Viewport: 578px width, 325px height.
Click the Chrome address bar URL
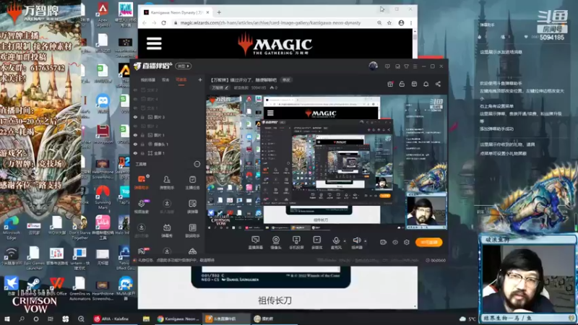pyautogui.click(x=270, y=23)
